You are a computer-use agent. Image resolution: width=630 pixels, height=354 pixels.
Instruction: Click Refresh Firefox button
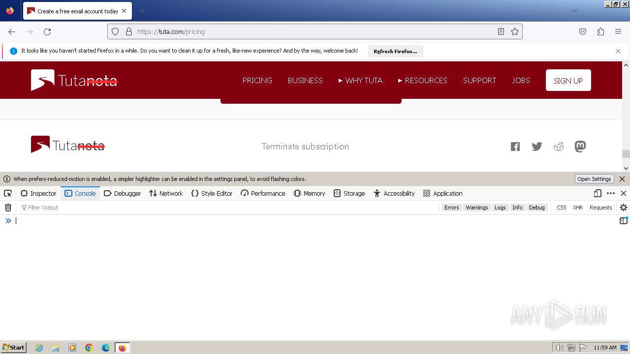395,51
